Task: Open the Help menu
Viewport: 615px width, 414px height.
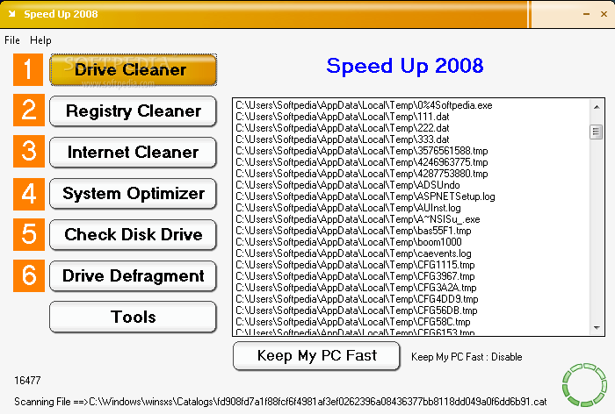Action: (x=40, y=40)
